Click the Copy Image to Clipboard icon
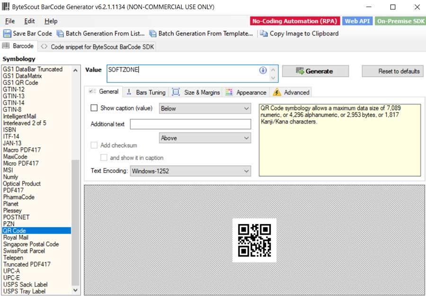 coord(264,34)
